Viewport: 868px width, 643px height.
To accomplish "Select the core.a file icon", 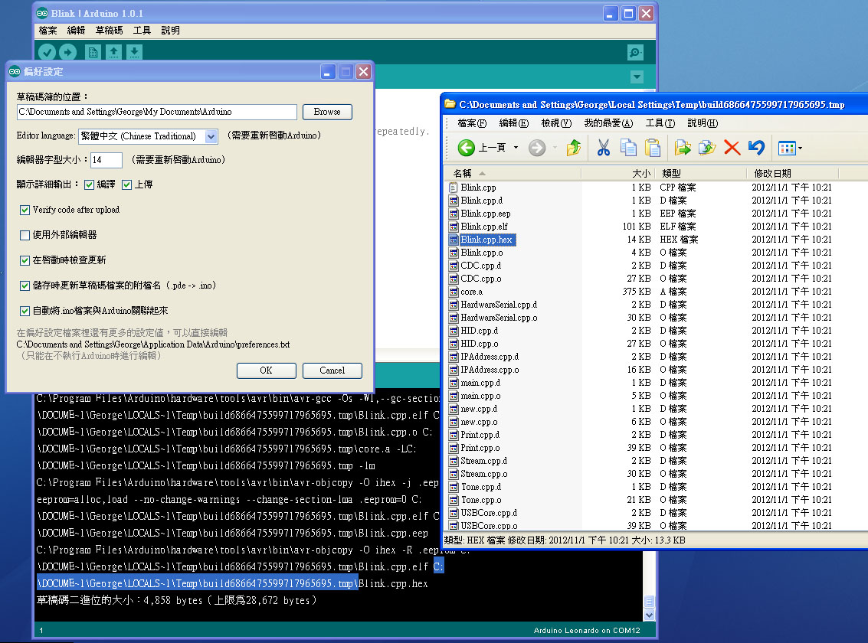I will [454, 292].
